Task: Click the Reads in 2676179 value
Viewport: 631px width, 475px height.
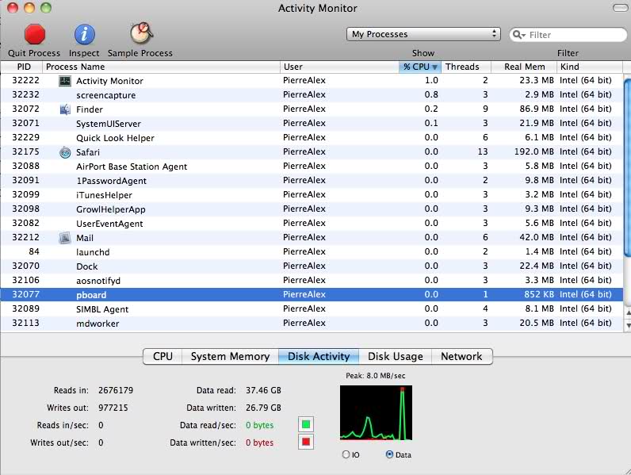Action: (x=116, y=390)
